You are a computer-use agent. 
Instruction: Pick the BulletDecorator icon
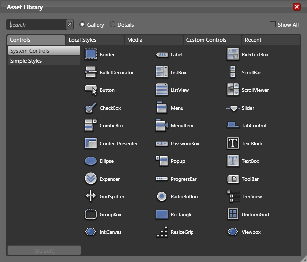click(91, 72)
